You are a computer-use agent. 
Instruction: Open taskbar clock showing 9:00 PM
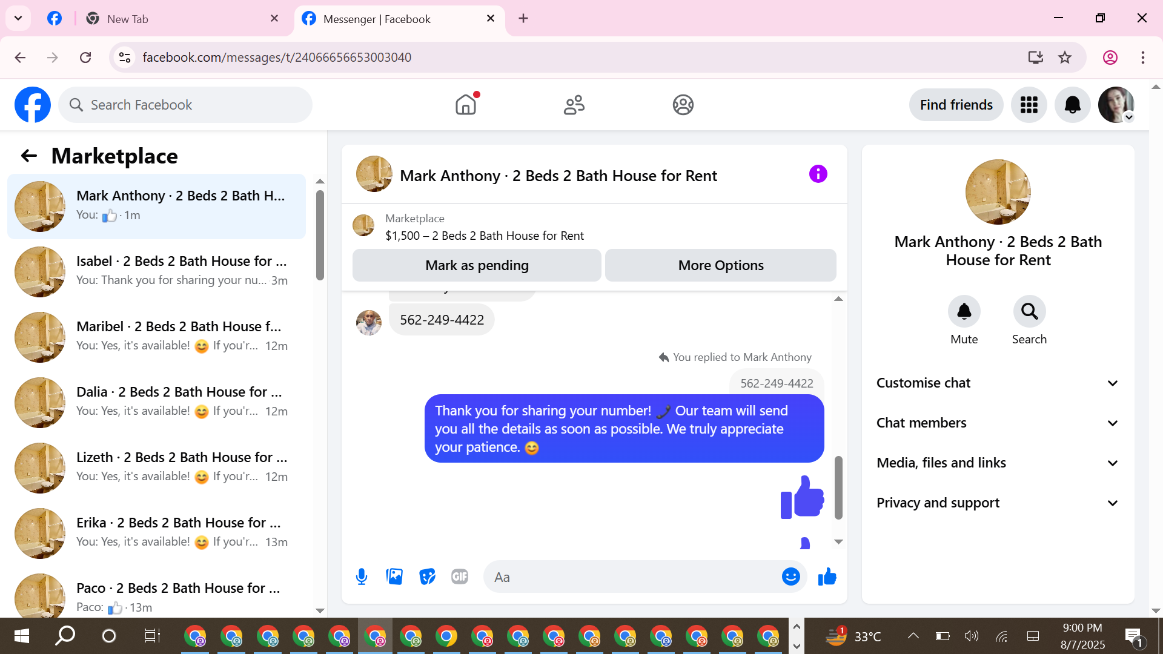[x=1082, y=636]
